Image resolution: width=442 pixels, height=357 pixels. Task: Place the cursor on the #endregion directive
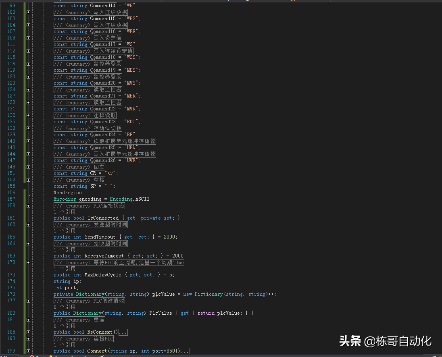coord(67,193)
